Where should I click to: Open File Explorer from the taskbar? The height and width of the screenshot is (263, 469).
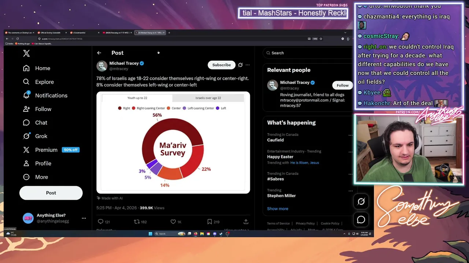(x=202, y=234)
